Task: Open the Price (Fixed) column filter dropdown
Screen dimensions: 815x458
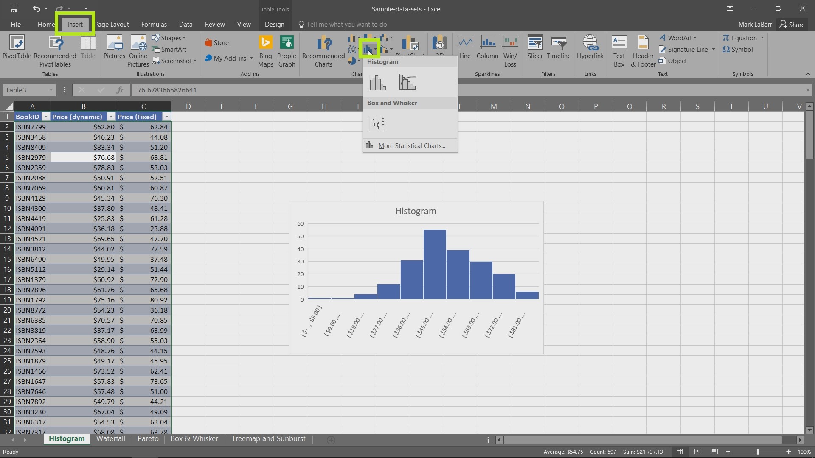Action: (166, 116)
